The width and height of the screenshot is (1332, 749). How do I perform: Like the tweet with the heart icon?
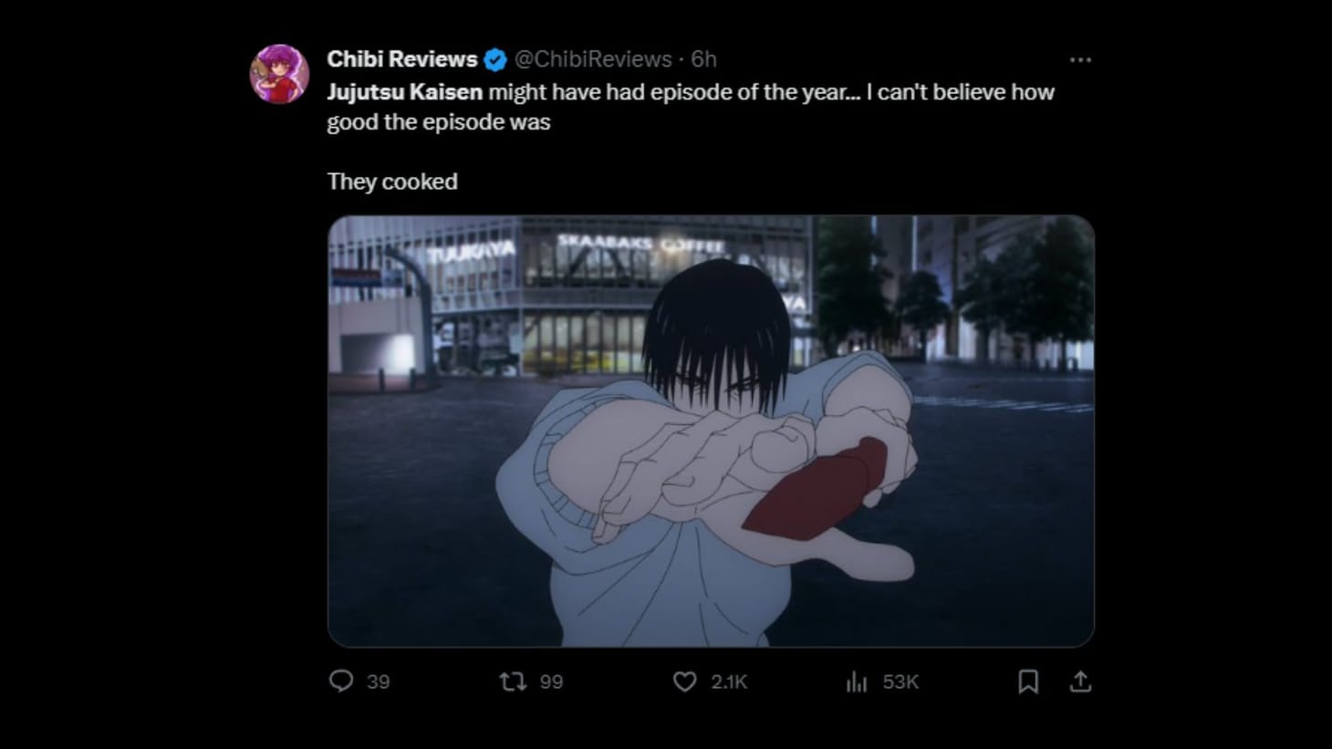[x=684, y=681]
